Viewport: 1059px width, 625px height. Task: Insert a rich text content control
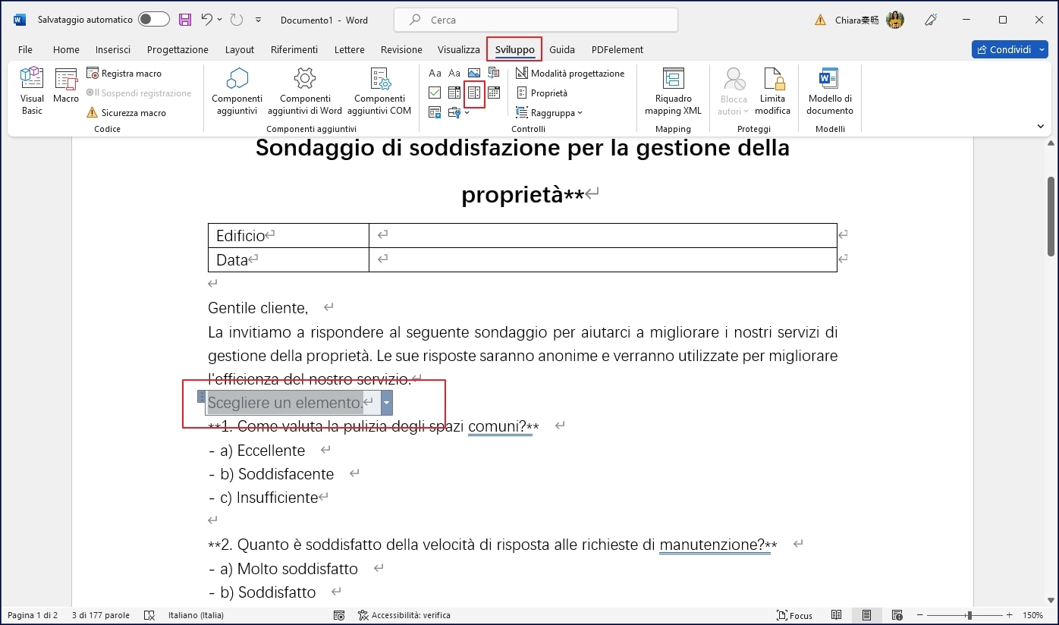coord(435,74)
